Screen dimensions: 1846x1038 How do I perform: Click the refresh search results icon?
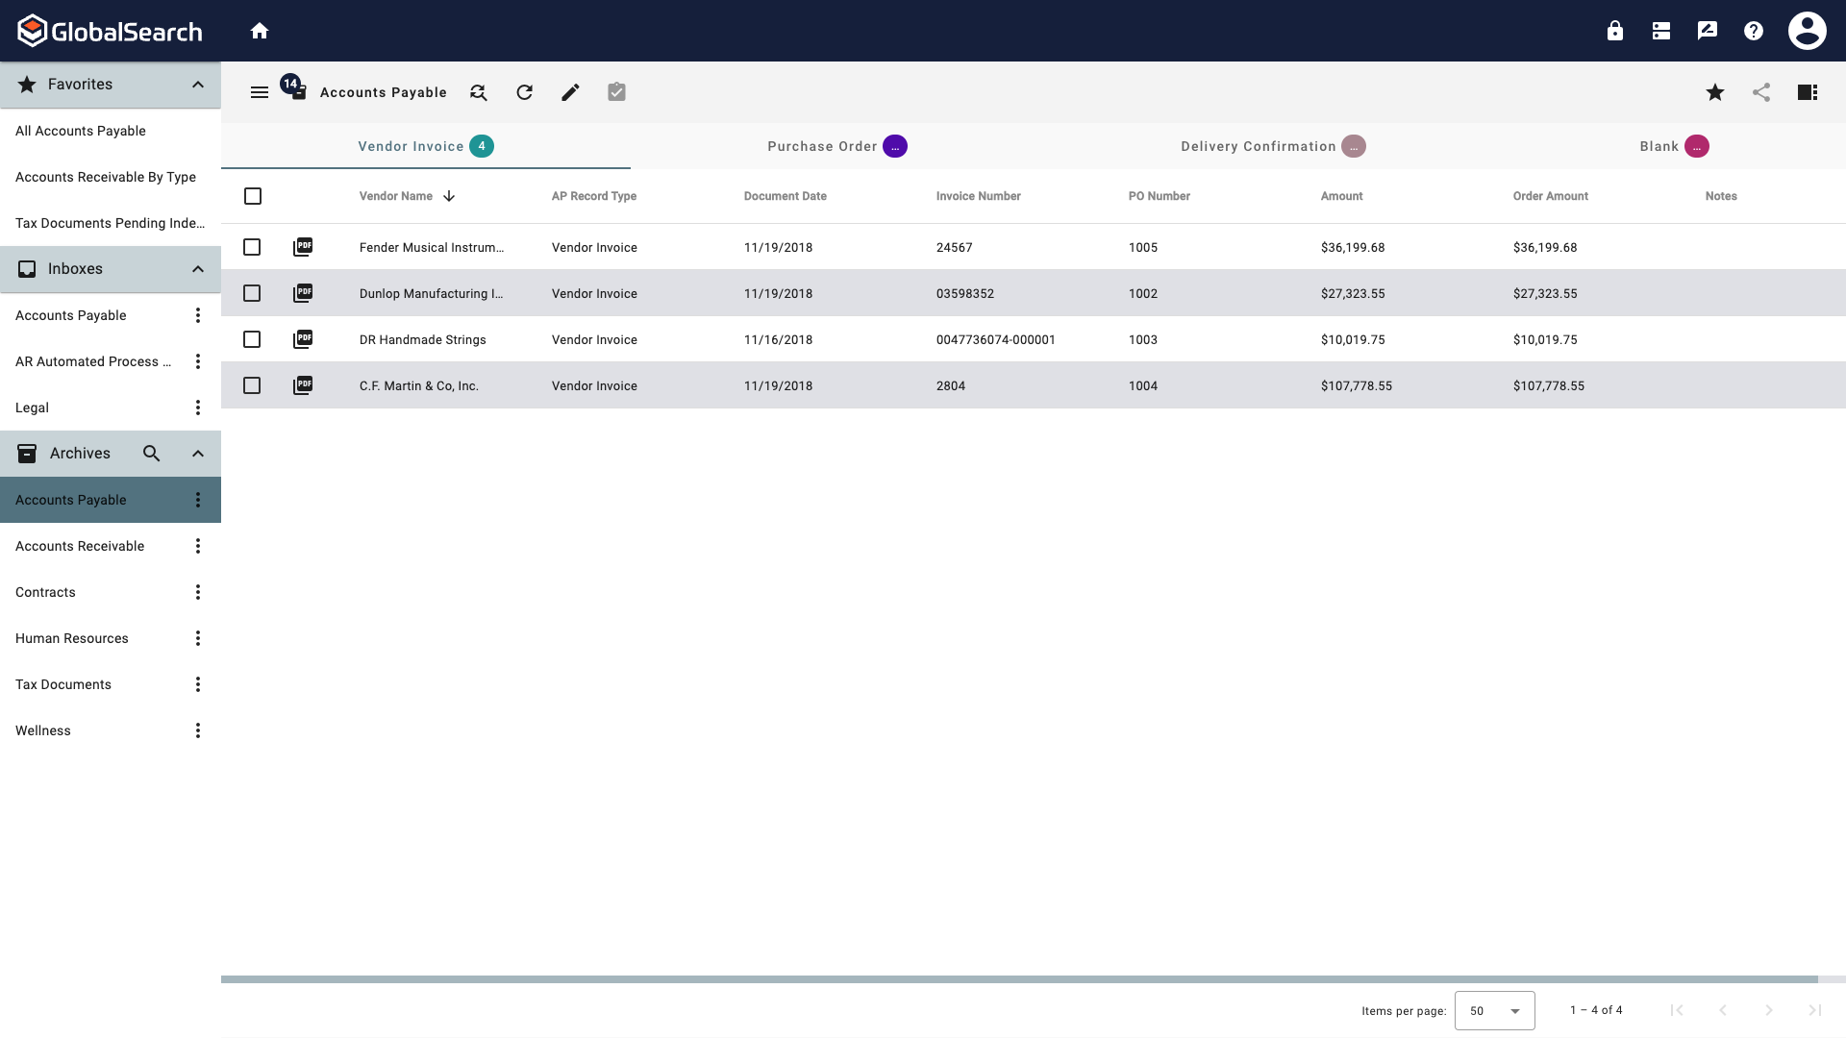click(x=524, y=92)
